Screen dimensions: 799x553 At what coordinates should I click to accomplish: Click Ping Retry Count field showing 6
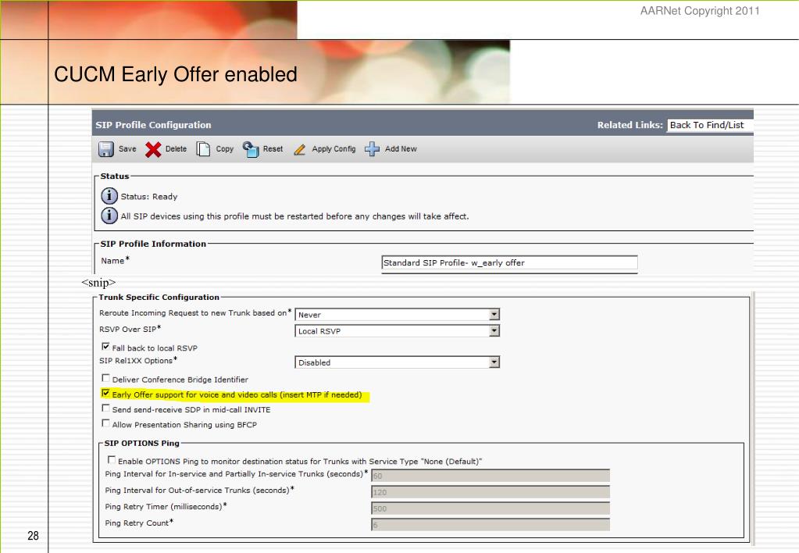[x=490, y=524]
